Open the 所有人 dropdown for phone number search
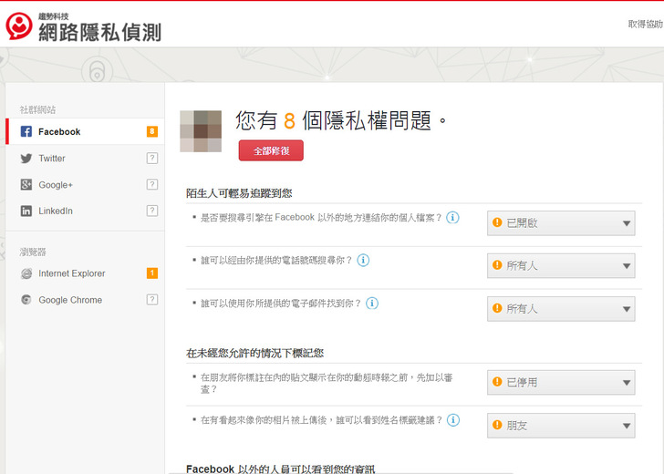Viewport: 664px width, 474px height. point(561,266)
